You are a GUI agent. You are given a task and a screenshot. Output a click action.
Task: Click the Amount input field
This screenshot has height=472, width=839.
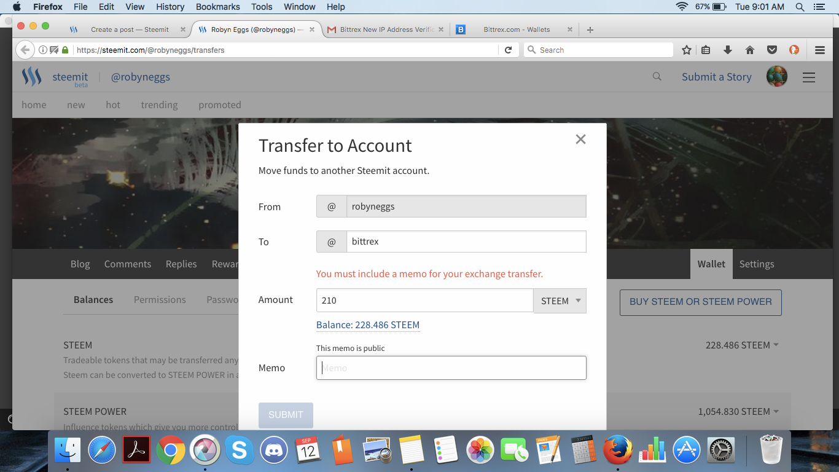pos(424,301)
